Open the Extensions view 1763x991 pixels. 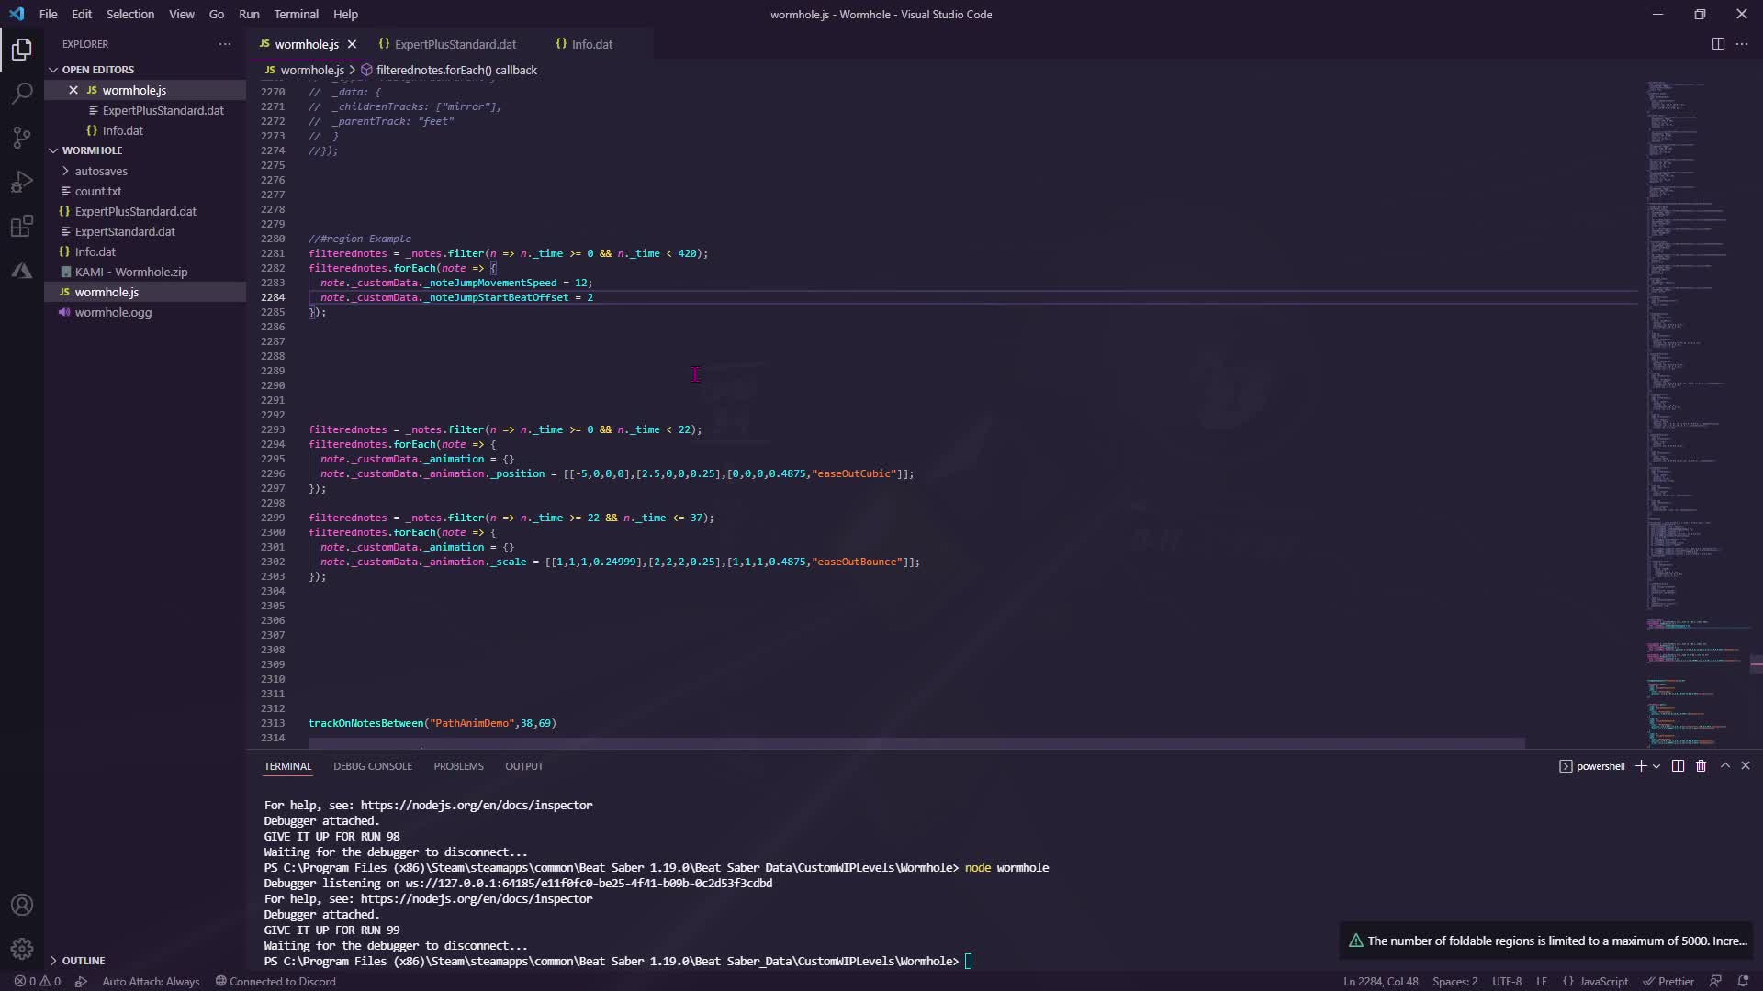pos(20,226)
